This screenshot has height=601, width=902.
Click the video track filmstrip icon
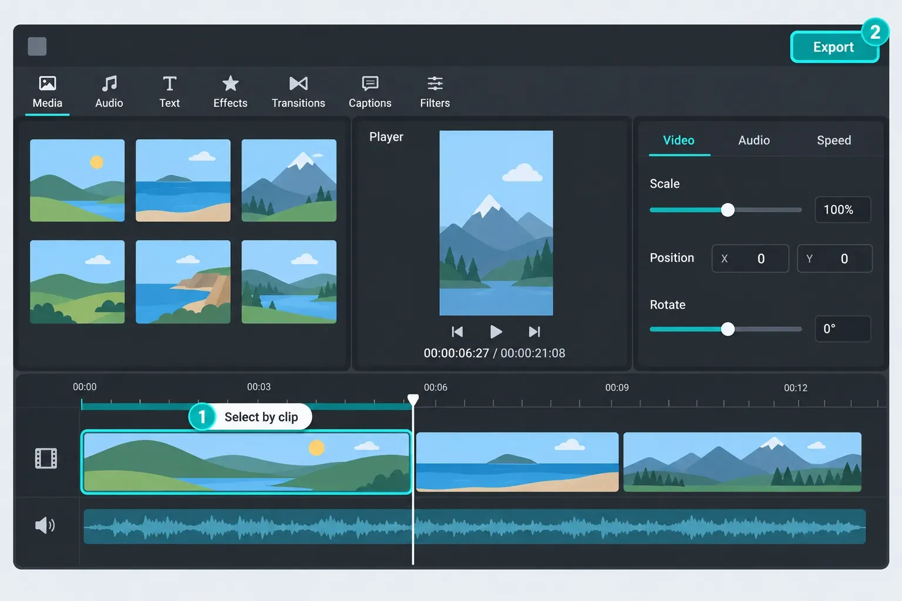tap(46, 458)
